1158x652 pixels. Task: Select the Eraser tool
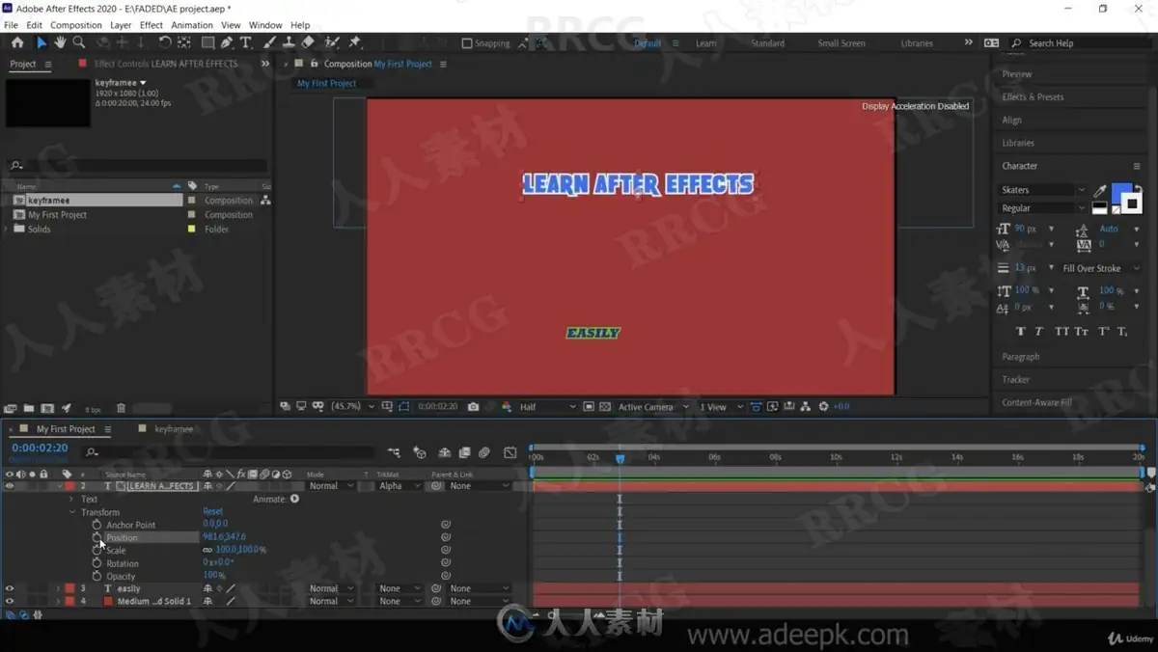tap(308, 42)
